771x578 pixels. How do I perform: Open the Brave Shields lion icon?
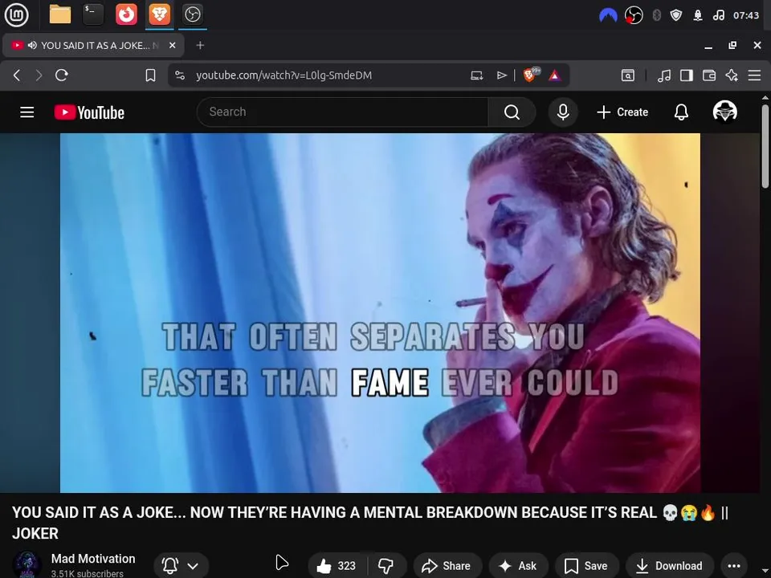[531, 75]
